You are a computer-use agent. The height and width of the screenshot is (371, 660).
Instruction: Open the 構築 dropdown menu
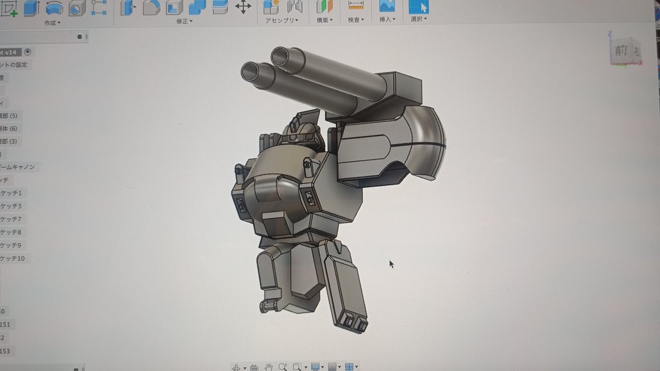326,20
